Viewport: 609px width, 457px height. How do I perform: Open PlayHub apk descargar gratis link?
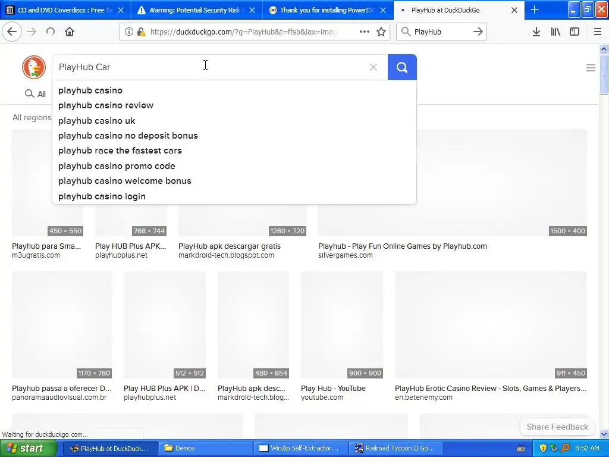[x=230, y=246]
